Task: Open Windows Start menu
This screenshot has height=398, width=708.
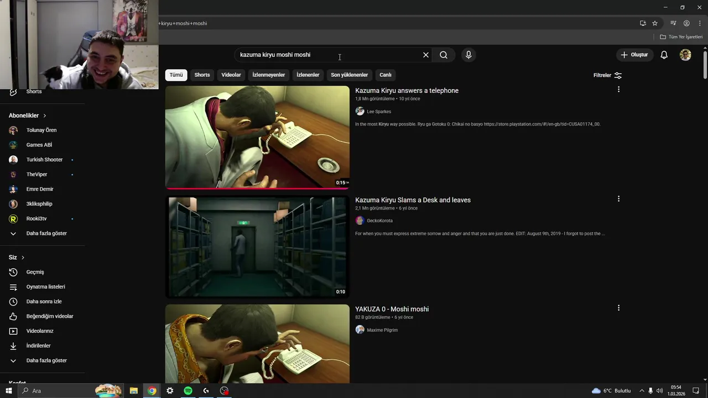Action: (9, 391)
